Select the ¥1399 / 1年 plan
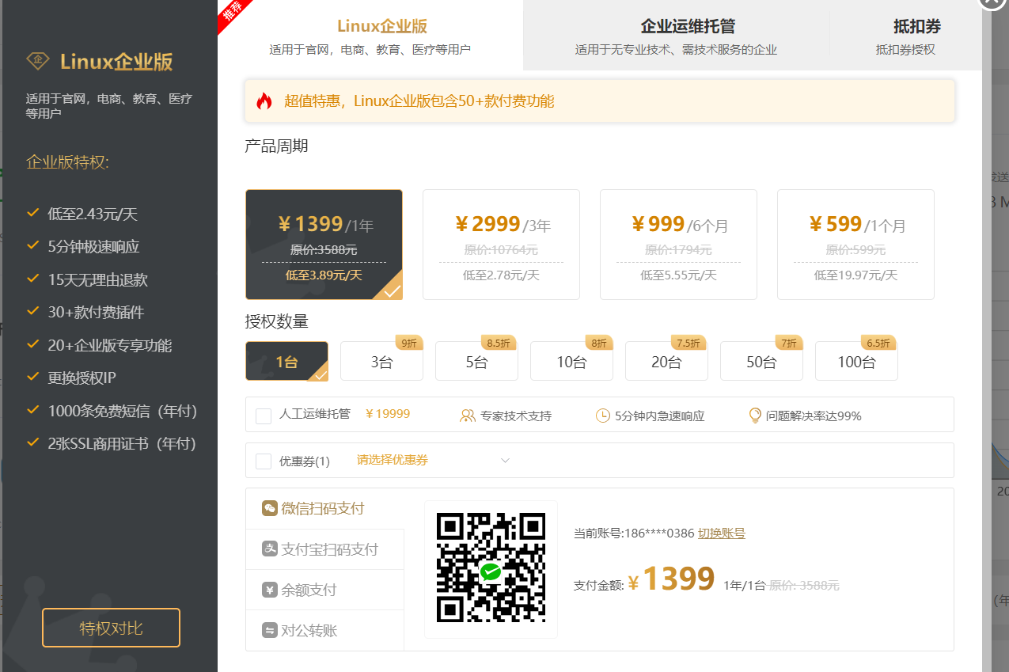The height and width of the screenshot is (672, 1009). click(x=324, y=245)
